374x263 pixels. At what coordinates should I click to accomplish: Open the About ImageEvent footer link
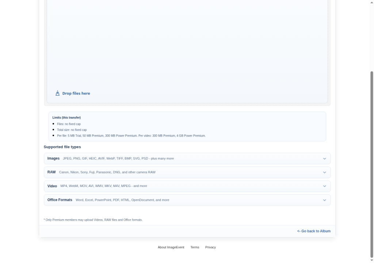point(171,247)
